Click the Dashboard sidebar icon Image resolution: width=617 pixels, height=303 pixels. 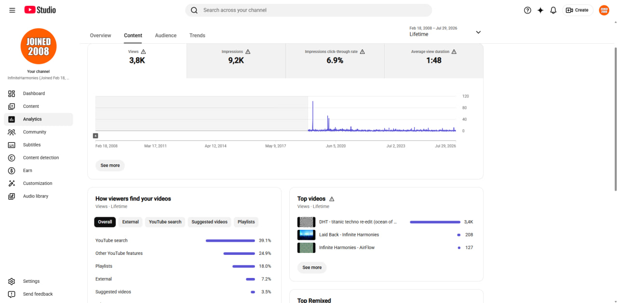coord(12,93)
